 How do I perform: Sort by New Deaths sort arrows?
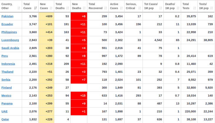click(84, 8)
